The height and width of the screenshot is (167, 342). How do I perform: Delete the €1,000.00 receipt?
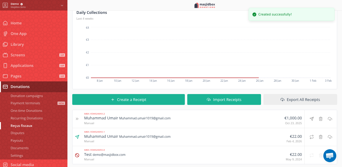(321, 119)
